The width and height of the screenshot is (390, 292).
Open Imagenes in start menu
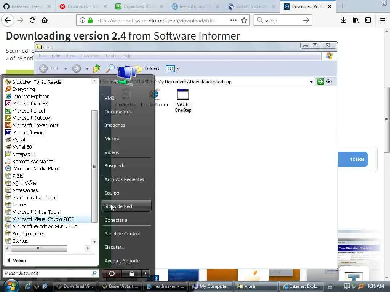pyautogui.click(x=115, y=125)
